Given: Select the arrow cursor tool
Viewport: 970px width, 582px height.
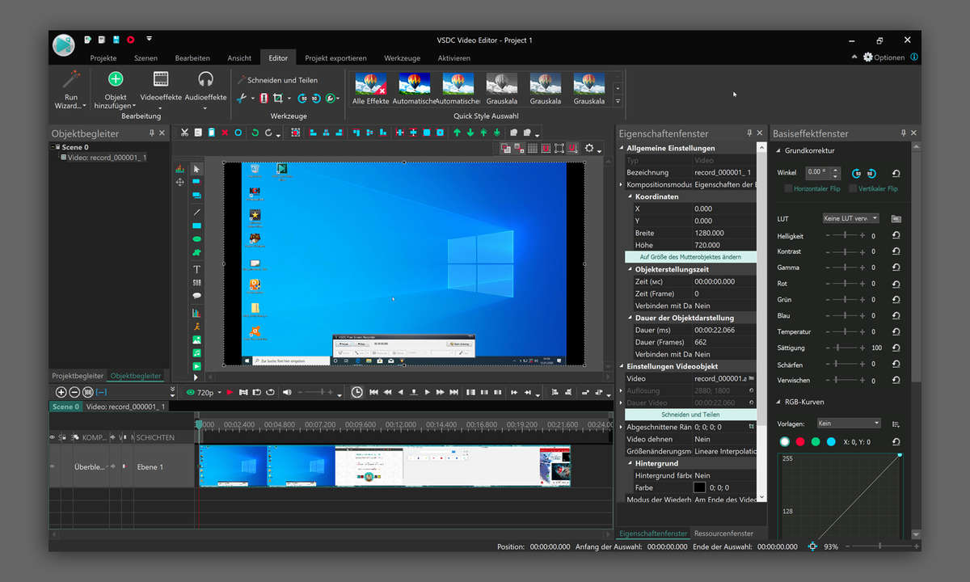Looking at the screenshot, I should click(x=196, y=169).
